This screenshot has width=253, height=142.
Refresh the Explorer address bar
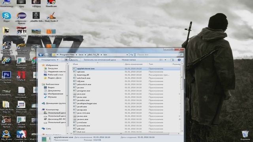(x=132, y=55)
